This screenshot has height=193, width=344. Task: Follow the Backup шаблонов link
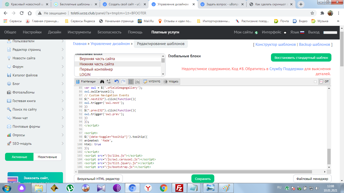315,44
